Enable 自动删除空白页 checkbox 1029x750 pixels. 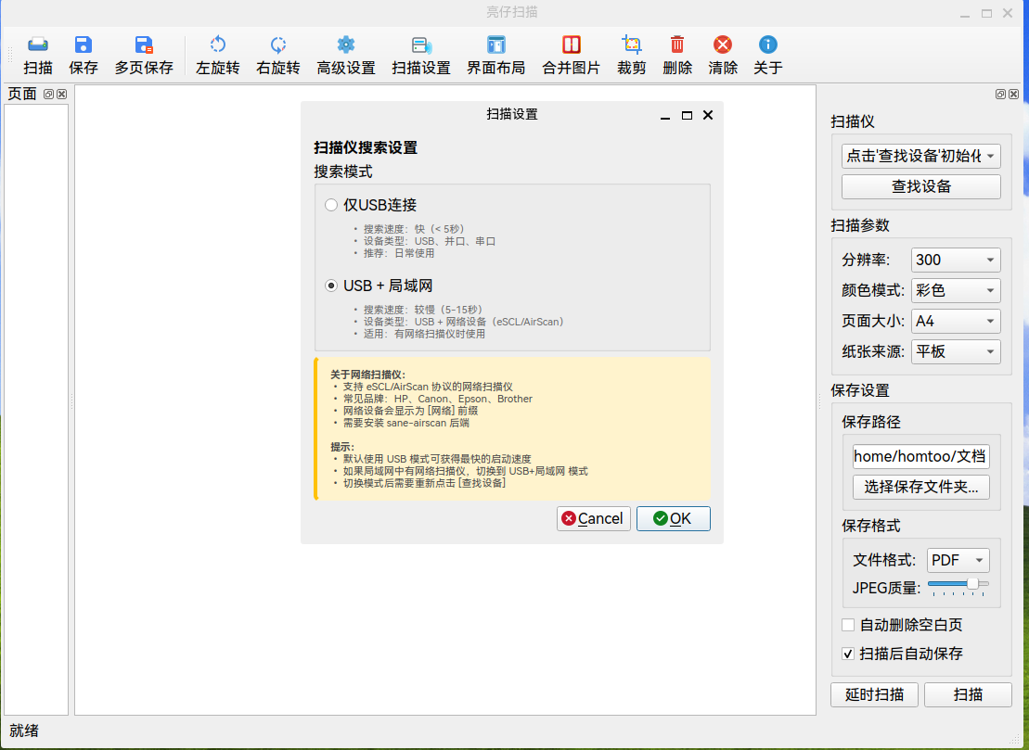[x=848, y=625]
